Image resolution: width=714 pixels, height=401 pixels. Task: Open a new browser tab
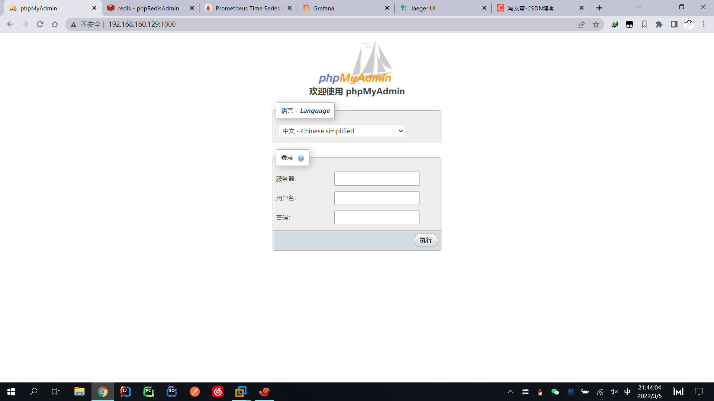point(599,8)
